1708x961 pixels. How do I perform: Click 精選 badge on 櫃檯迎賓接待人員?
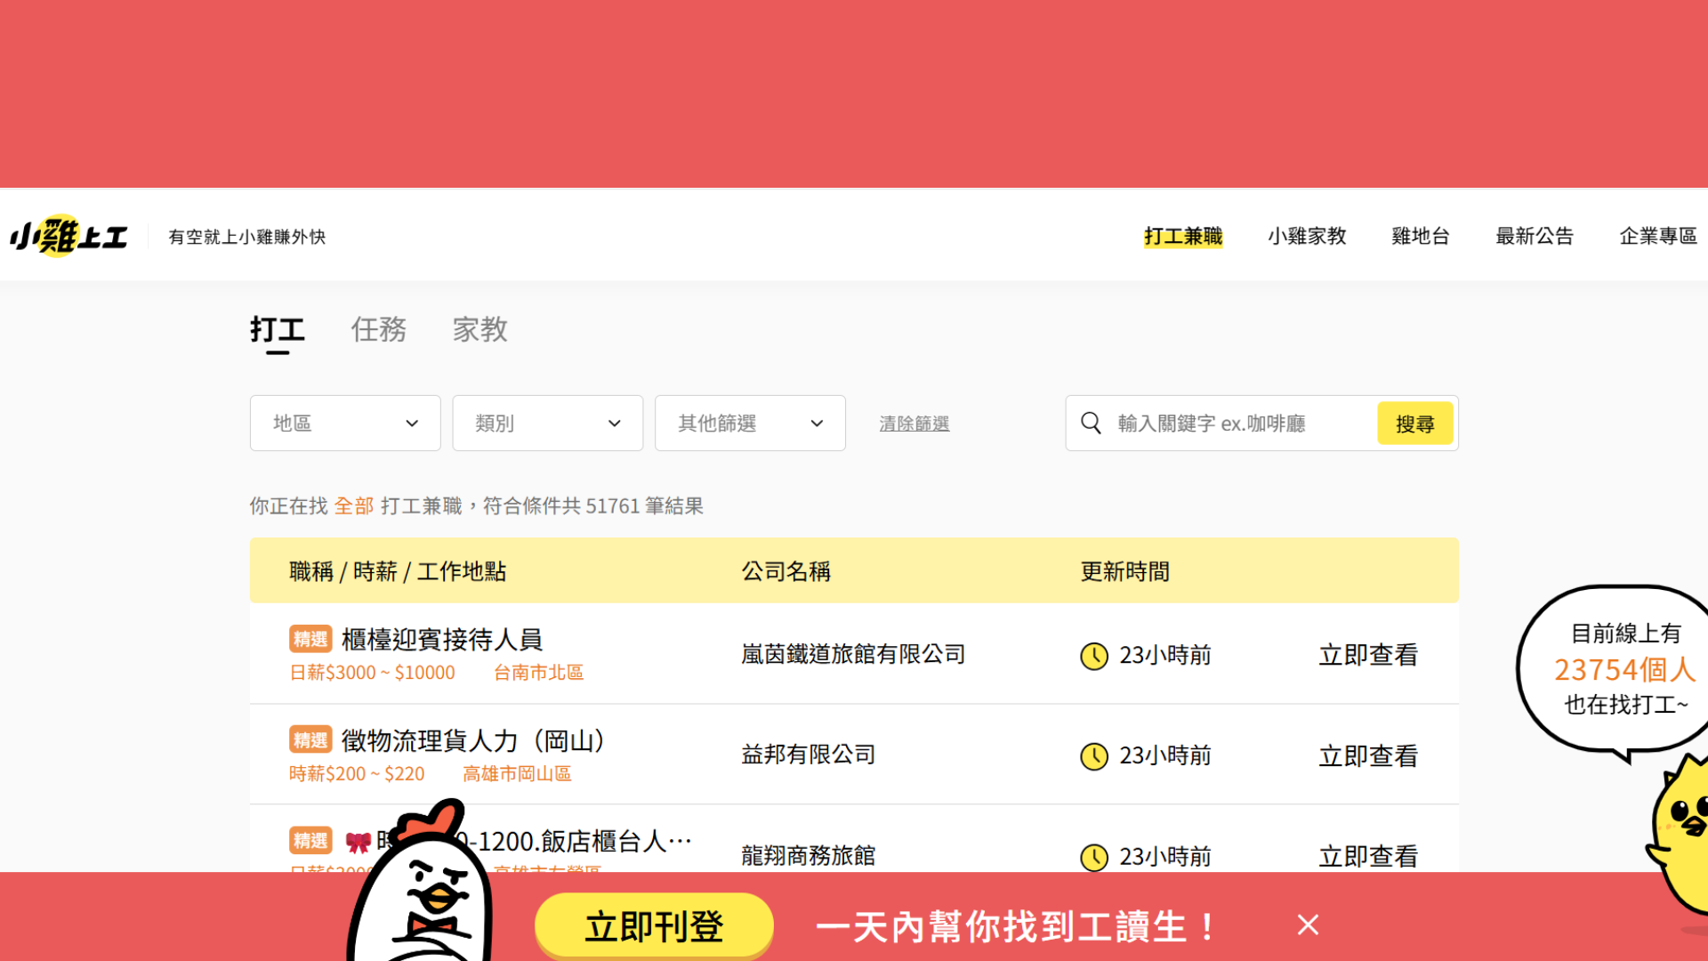pyautogui.click(x=310, y=640)
